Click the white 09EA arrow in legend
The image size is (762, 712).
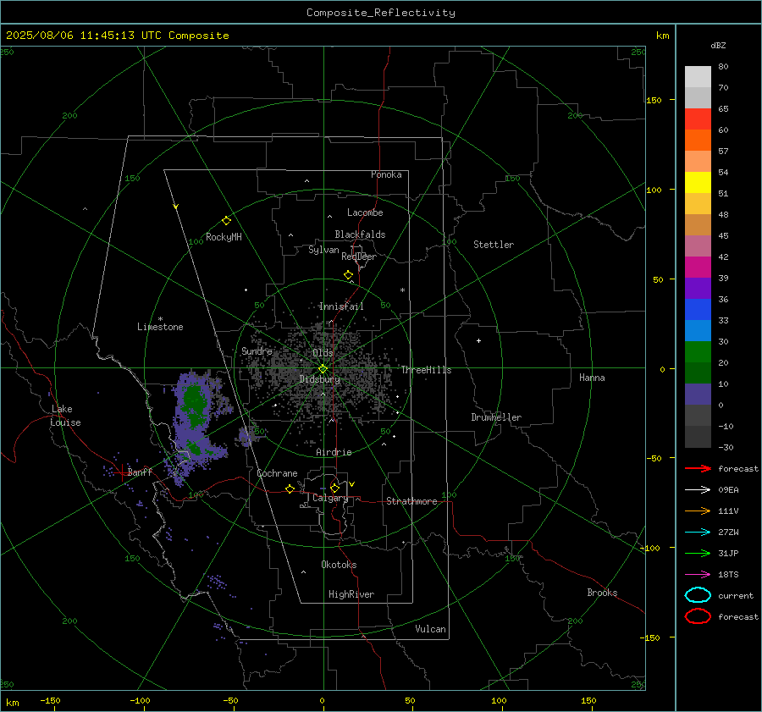click(x=698, y=489)
